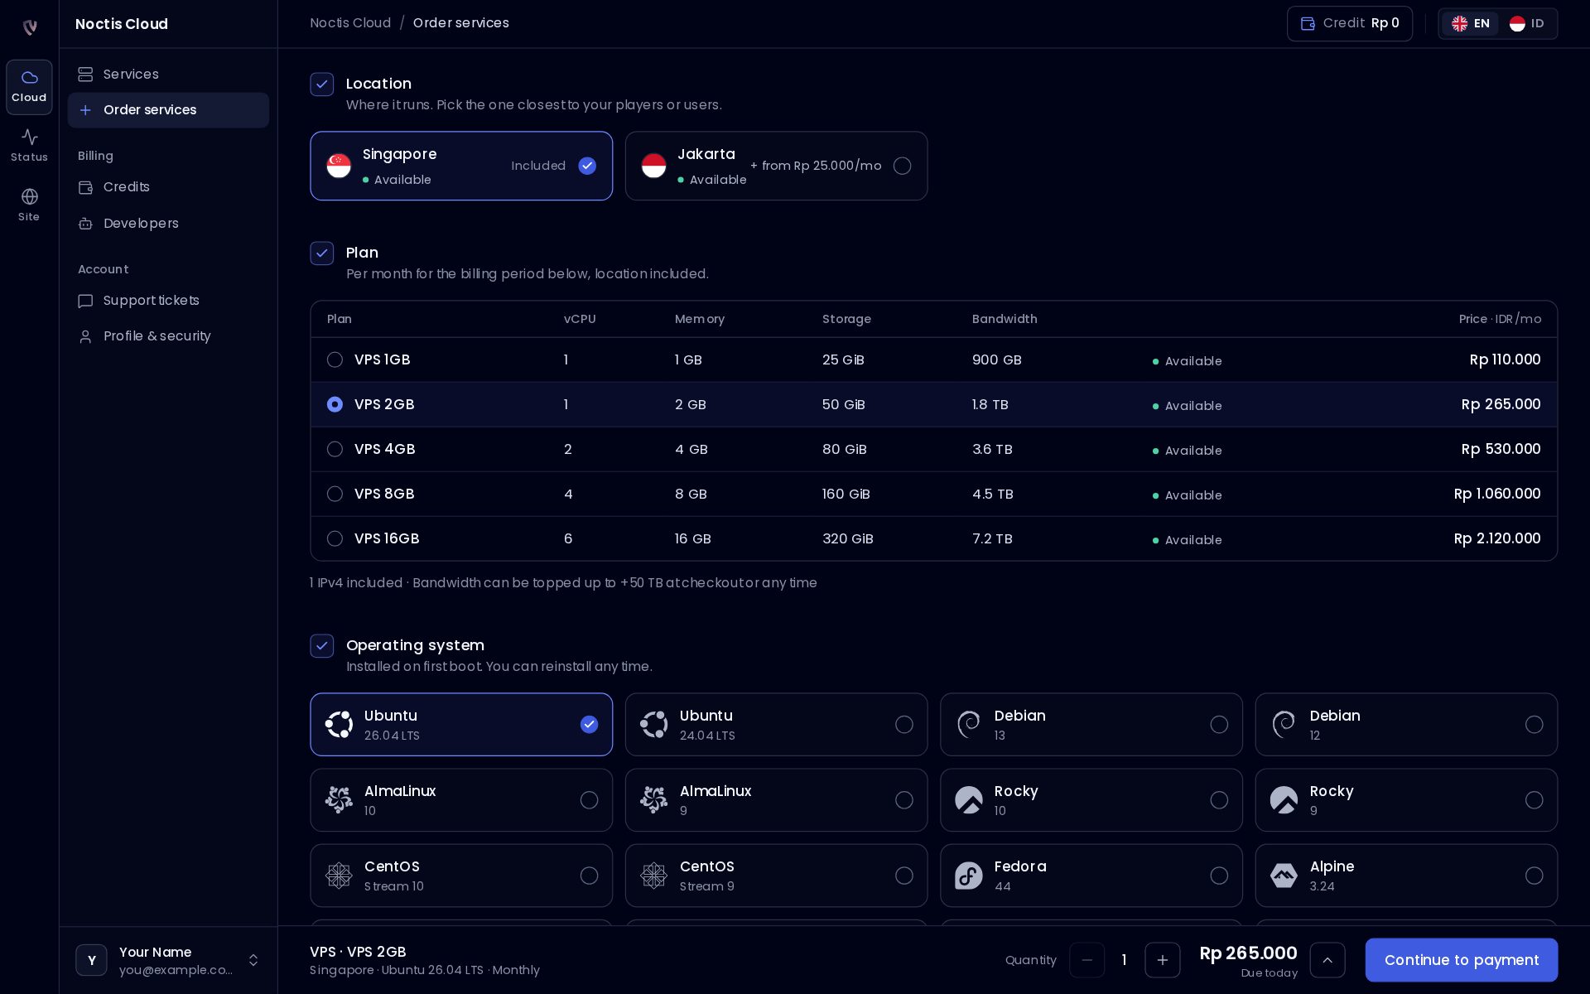This screenshot has width=1590, height=994.
Task: Click the Developers robot icon
Action: (85, 224)
